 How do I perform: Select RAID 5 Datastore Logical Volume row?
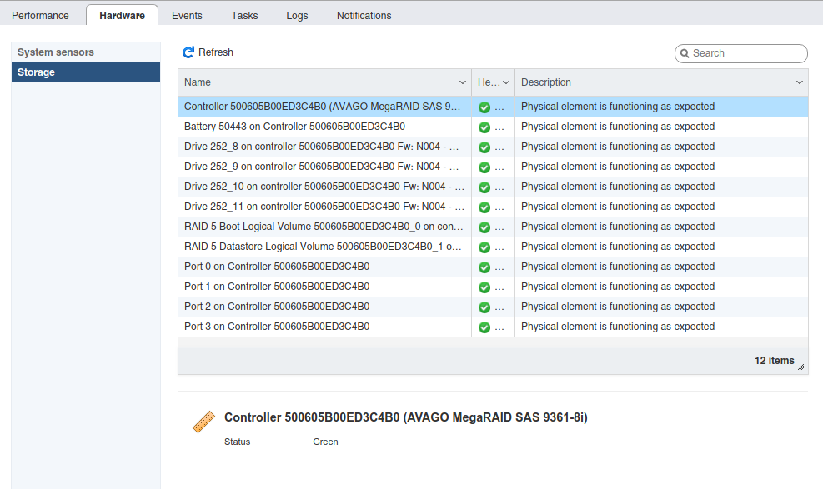point(492,247)
